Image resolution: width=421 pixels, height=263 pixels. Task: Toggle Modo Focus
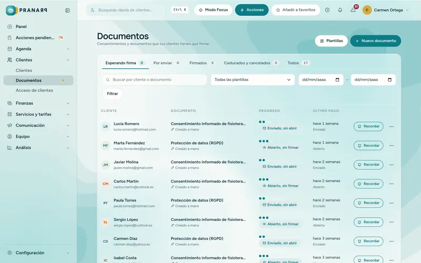point(213,10)
